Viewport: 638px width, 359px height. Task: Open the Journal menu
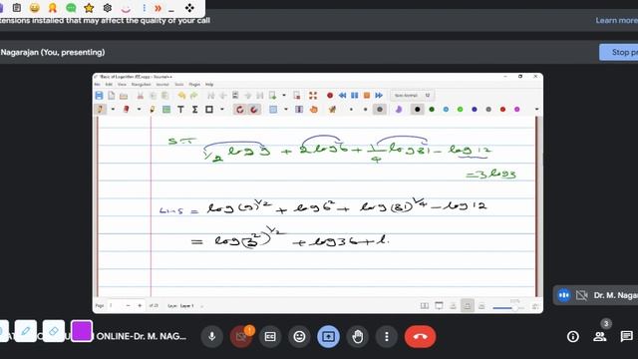click(x=162, y=84)
